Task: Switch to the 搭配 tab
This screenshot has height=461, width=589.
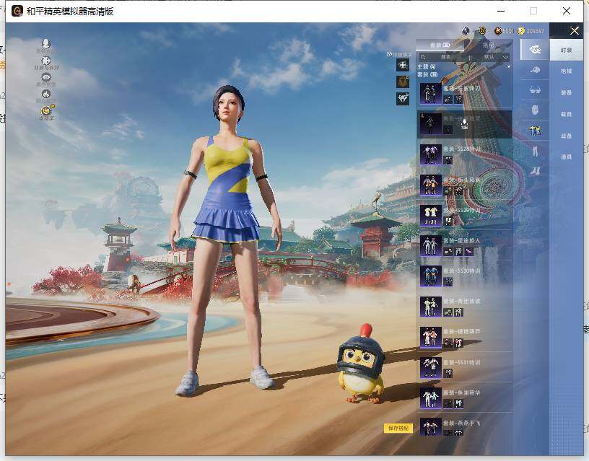Action: click(488, 45)
